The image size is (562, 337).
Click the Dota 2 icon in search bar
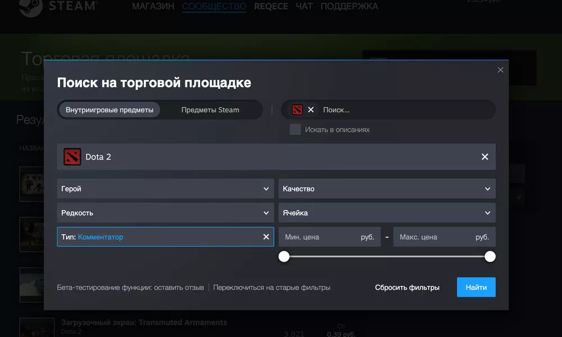[x=297, y=110]
